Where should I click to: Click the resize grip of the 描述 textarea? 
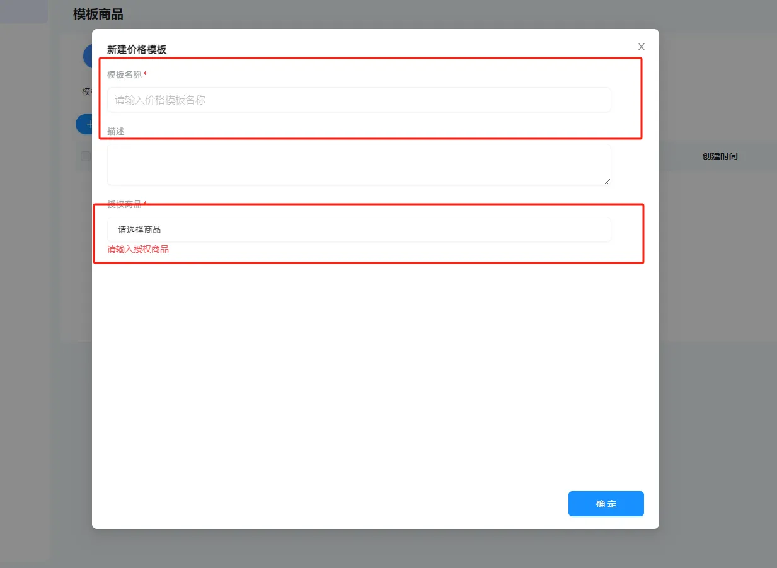(607, 183)
